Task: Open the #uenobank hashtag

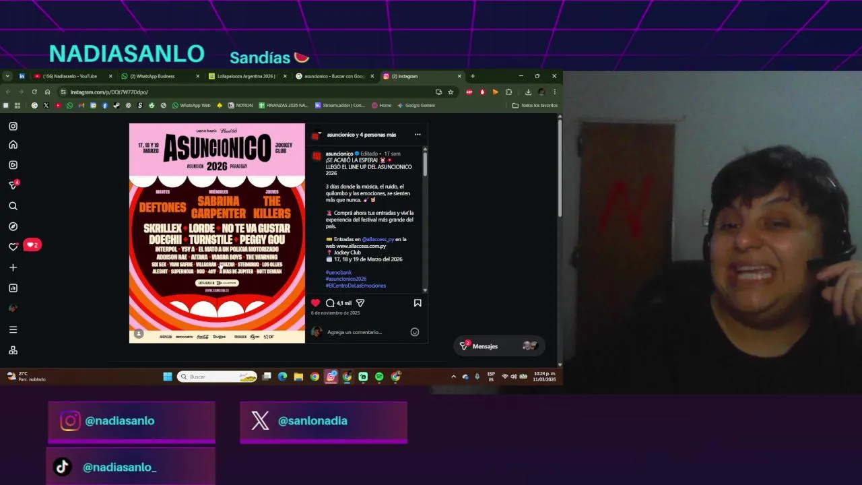Action: 339,272
